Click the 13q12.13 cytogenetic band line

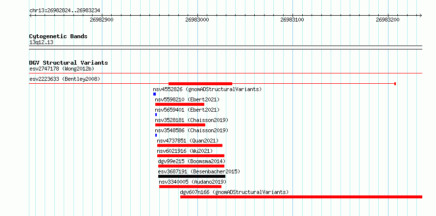coord(225,48)
